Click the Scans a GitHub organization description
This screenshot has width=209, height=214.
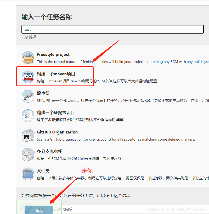click(116, 139)
